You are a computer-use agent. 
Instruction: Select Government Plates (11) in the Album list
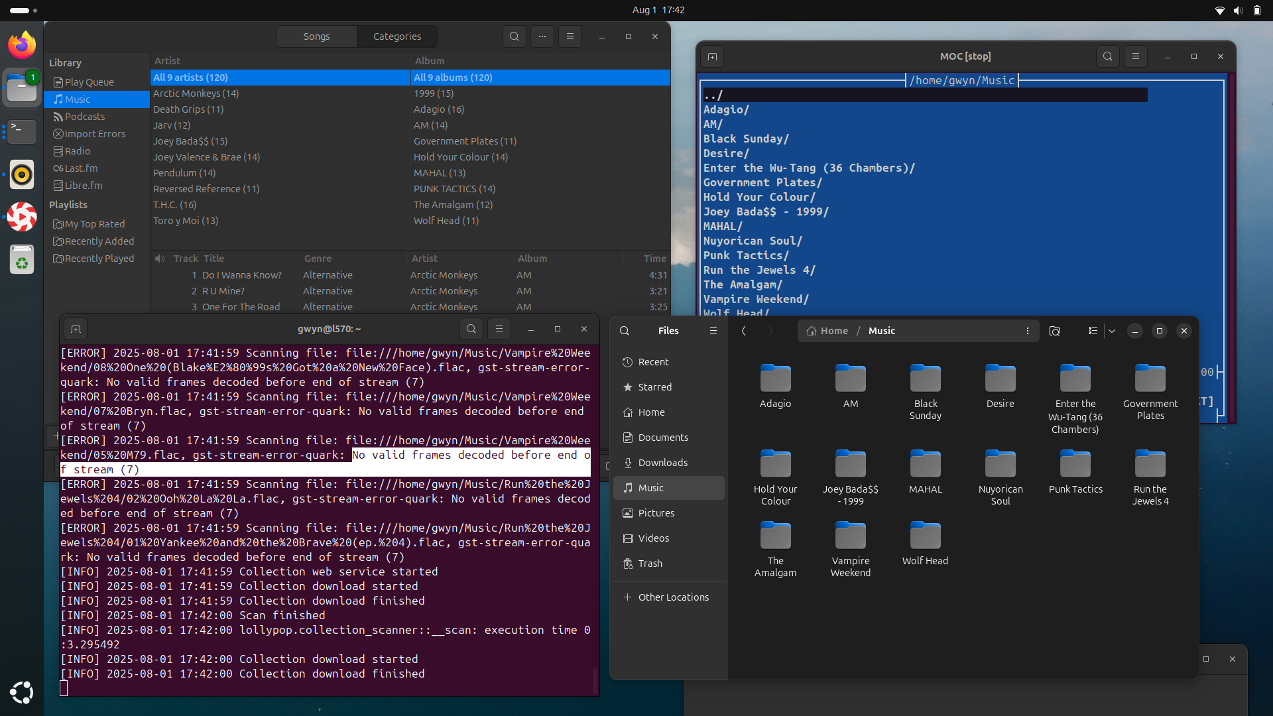pyautogui.click(x=540, y=141)
